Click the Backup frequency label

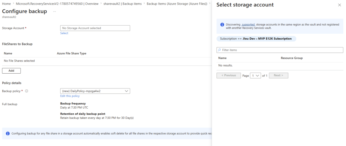point(73,103)
